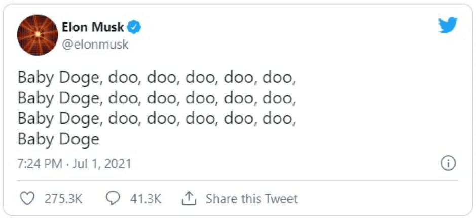Click the 41.3K replies count
The height and width of the screenshot is (219, 476).
point(145,199)
